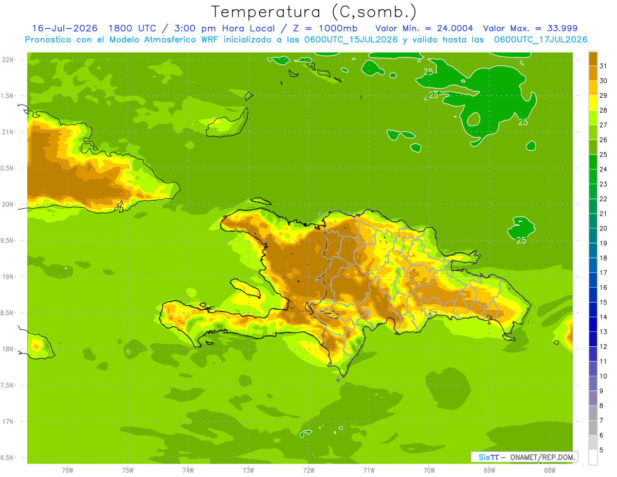Click the dark brown legend band above 31
The width and height of the screenshot is (617, 477).
[x=593, y=59]
